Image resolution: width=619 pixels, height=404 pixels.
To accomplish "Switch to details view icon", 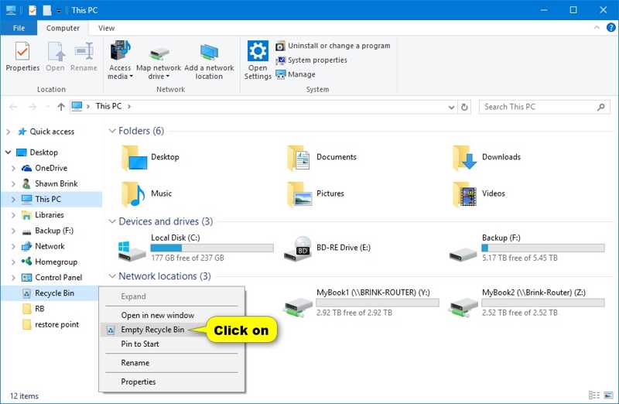I will tap(593, 395).
